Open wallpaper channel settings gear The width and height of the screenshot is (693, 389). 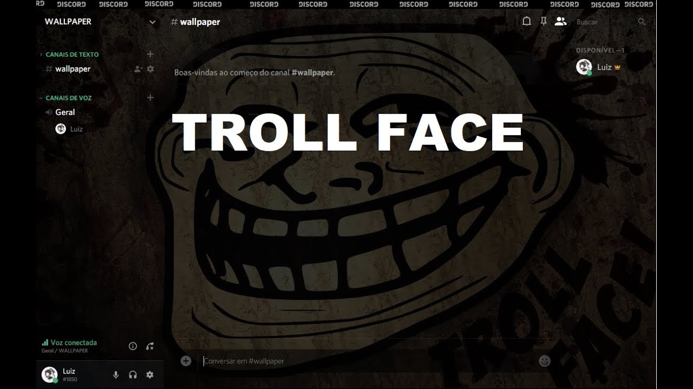(151, 69)
